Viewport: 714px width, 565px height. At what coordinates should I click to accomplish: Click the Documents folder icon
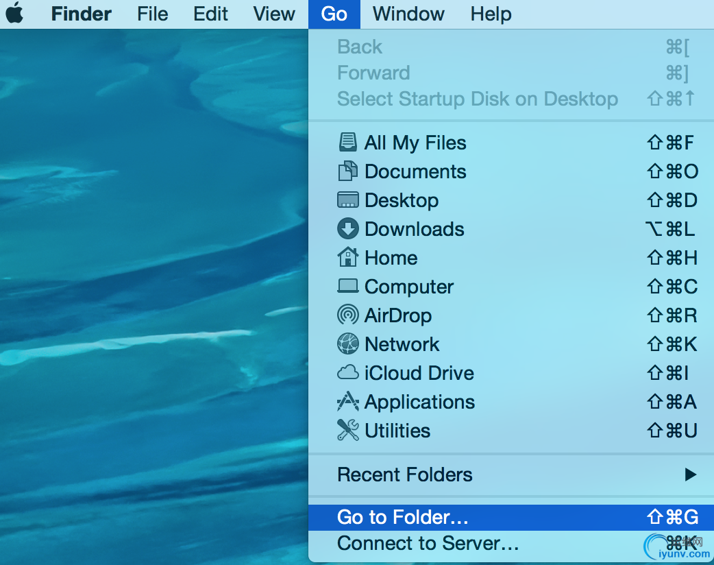click(348, 171)
